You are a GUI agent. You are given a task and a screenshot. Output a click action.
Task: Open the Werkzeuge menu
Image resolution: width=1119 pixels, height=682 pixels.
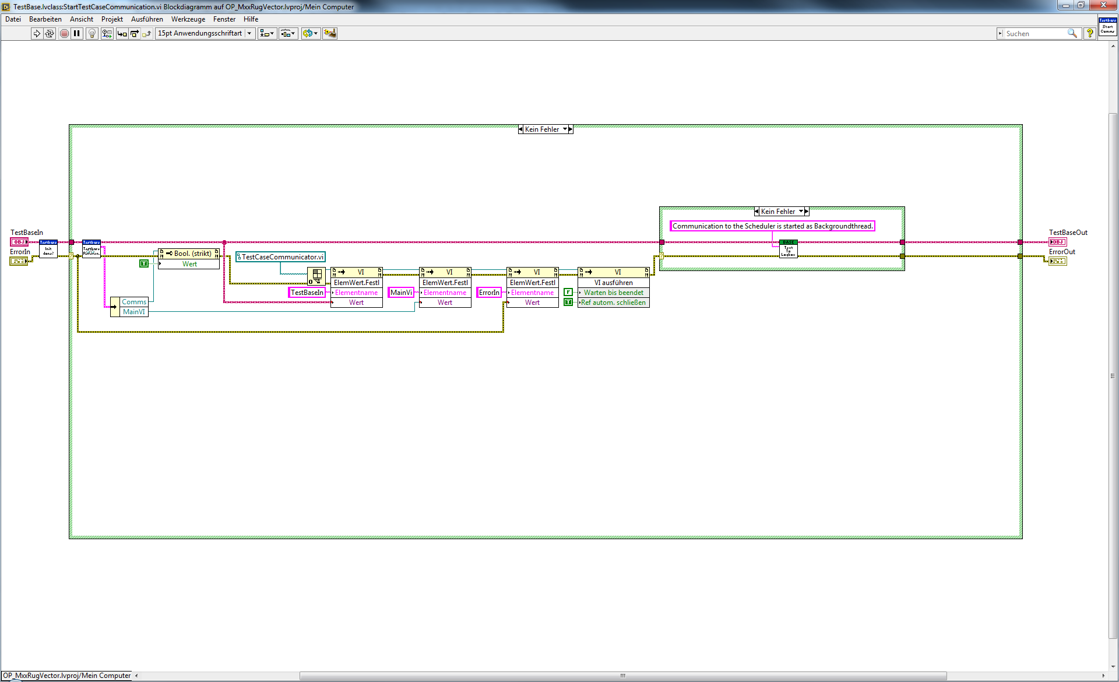[188, 19]
